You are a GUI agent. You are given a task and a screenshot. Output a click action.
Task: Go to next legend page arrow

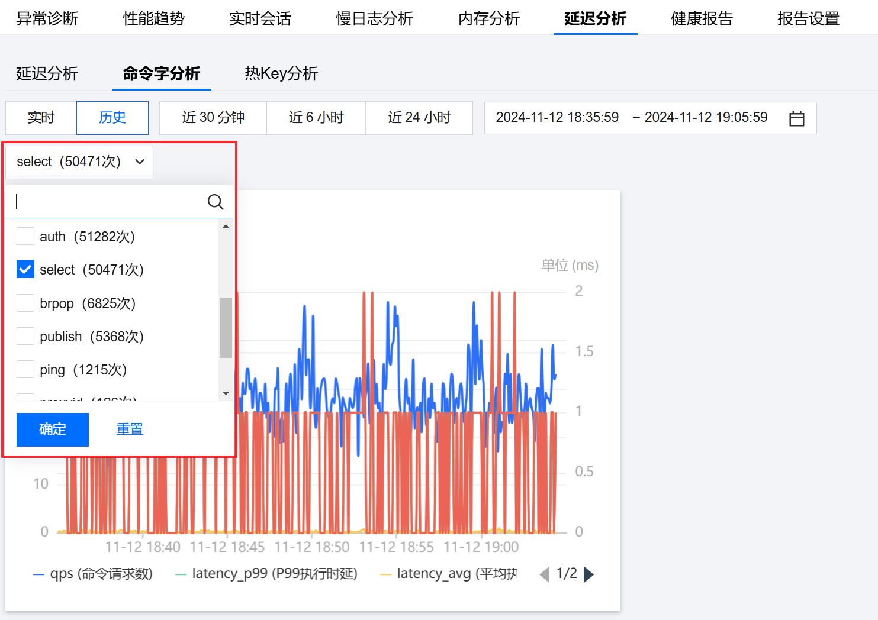pyautogui.click(x=588, y=574)
